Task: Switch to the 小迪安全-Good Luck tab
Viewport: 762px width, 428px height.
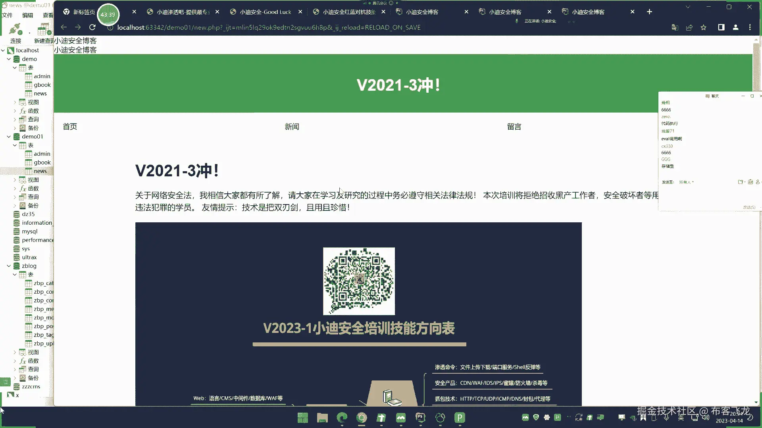Action: coord(265,12)
